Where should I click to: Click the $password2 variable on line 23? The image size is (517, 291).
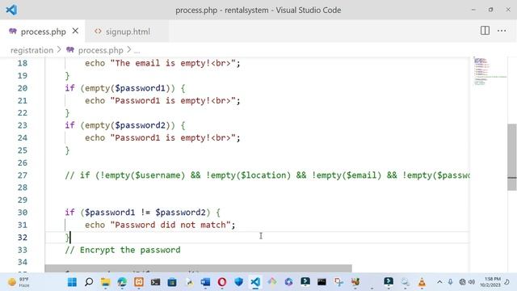(140, 125)
